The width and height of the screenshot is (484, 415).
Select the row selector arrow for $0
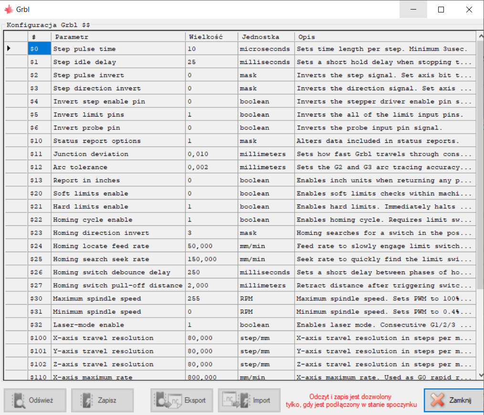pos(16,49)
